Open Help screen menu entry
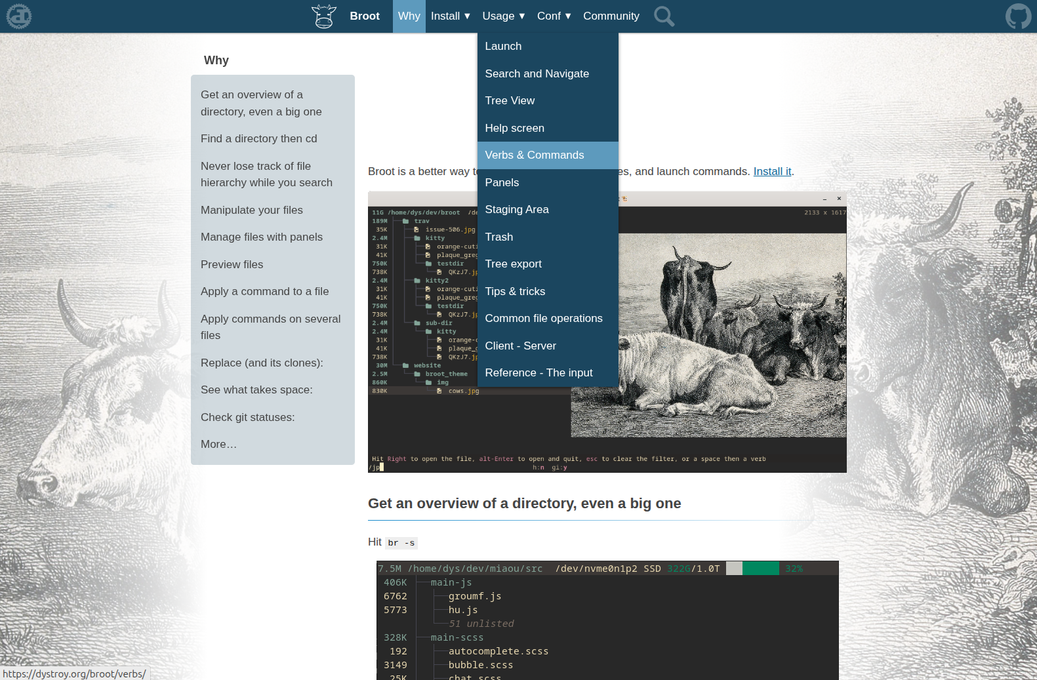1037x680 pixels. [548, 129]
